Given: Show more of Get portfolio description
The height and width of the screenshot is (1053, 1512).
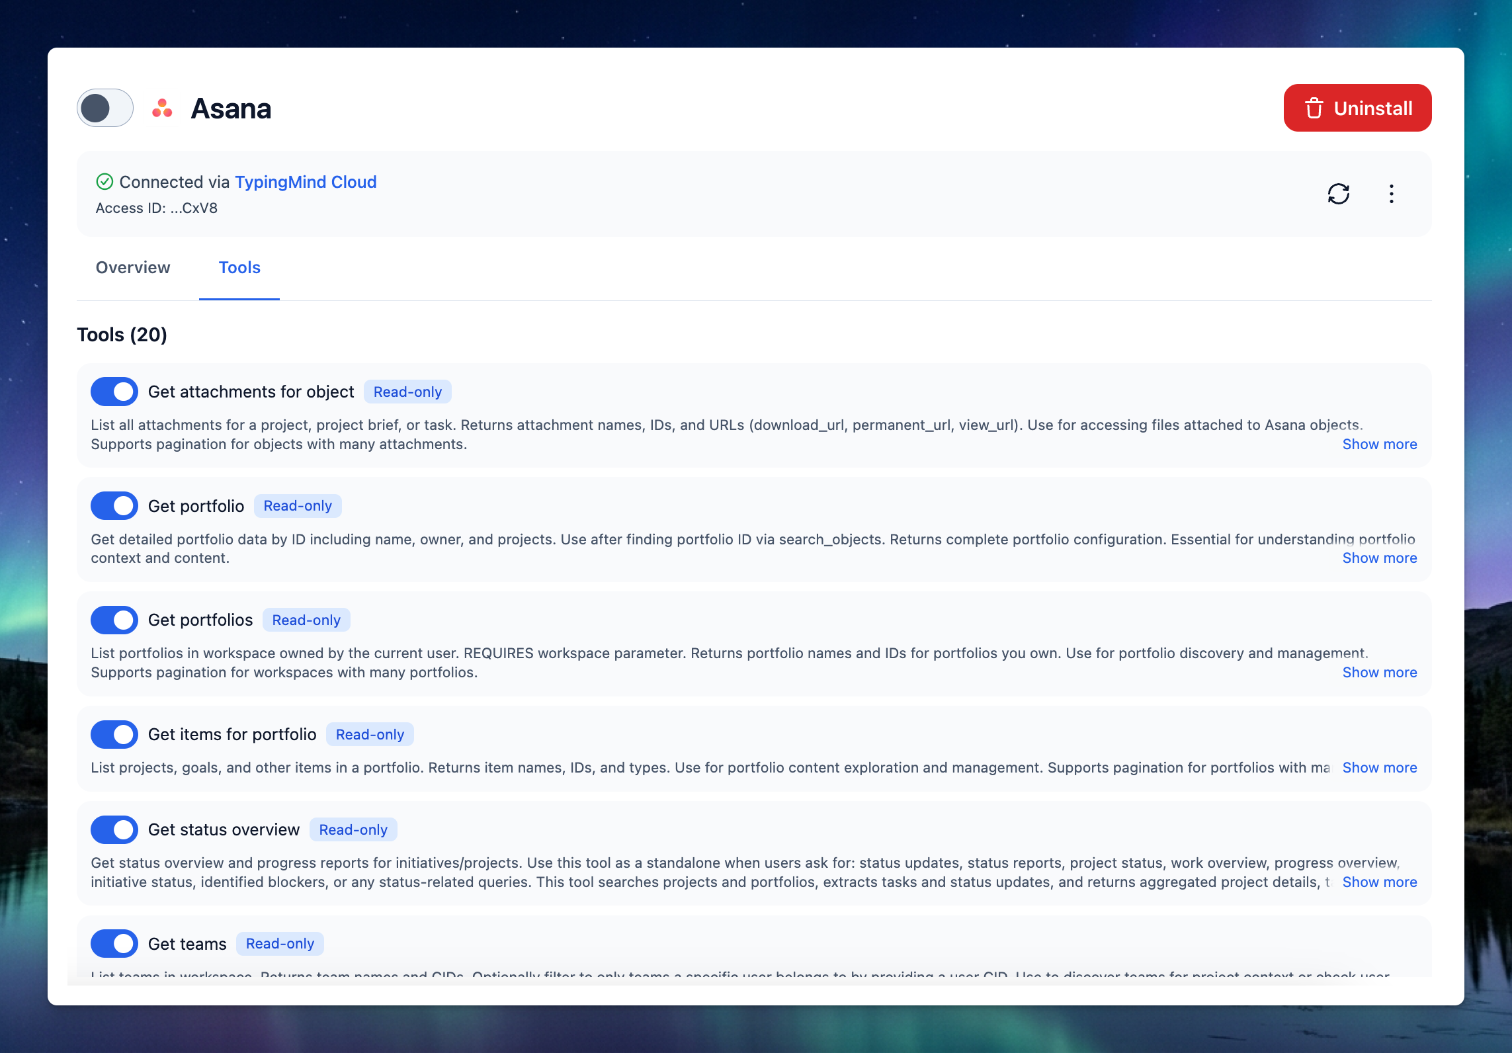Looking at the screenshot, I should (x=1379, y=558).
